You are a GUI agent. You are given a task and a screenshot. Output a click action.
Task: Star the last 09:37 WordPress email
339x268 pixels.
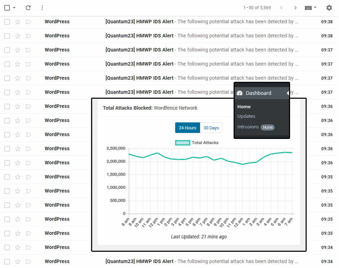(18, 92)
